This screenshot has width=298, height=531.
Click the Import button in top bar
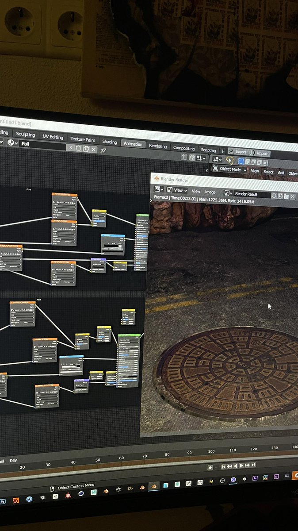coord(261,154)
